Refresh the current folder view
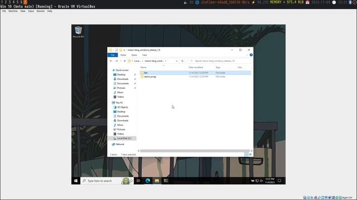 [182, 61]
